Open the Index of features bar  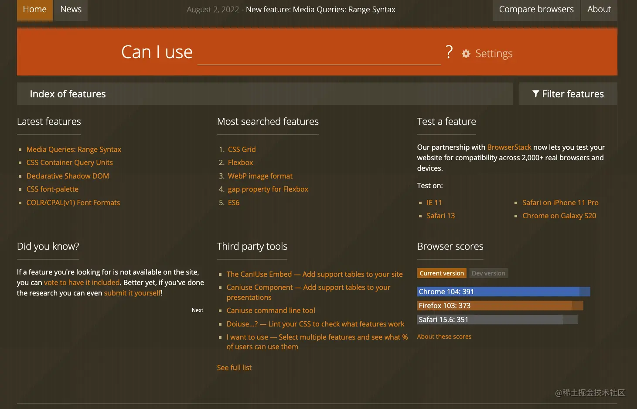coord(265,94)
